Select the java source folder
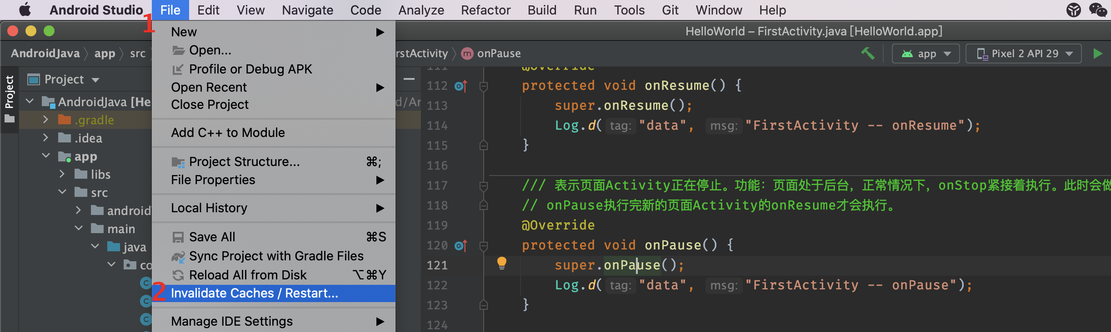 (x=127, y=247)
